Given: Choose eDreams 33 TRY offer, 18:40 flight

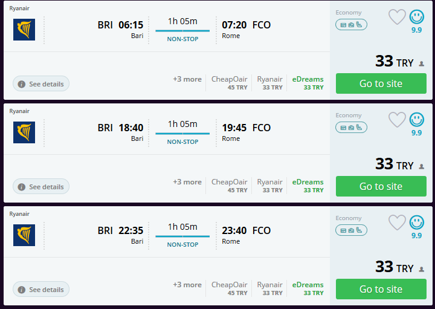Looking at the screenshot, I should pos(308,186).
